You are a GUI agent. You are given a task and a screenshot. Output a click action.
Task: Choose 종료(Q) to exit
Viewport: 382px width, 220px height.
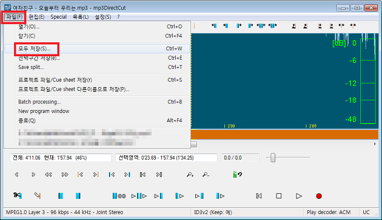pyautogui.click(x=97, y=120)
